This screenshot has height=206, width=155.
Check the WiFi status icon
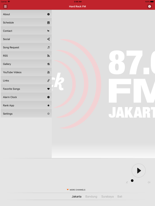9,2
